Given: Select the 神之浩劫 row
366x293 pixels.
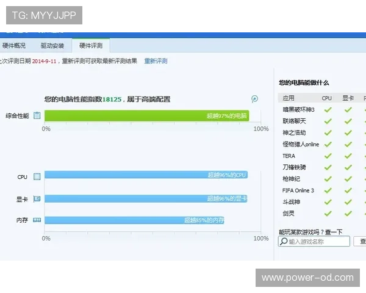Looking at the screenshot, I should (322, 132).
